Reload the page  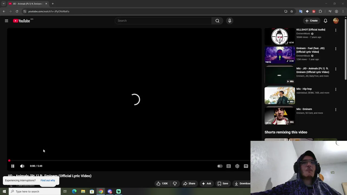17,11
